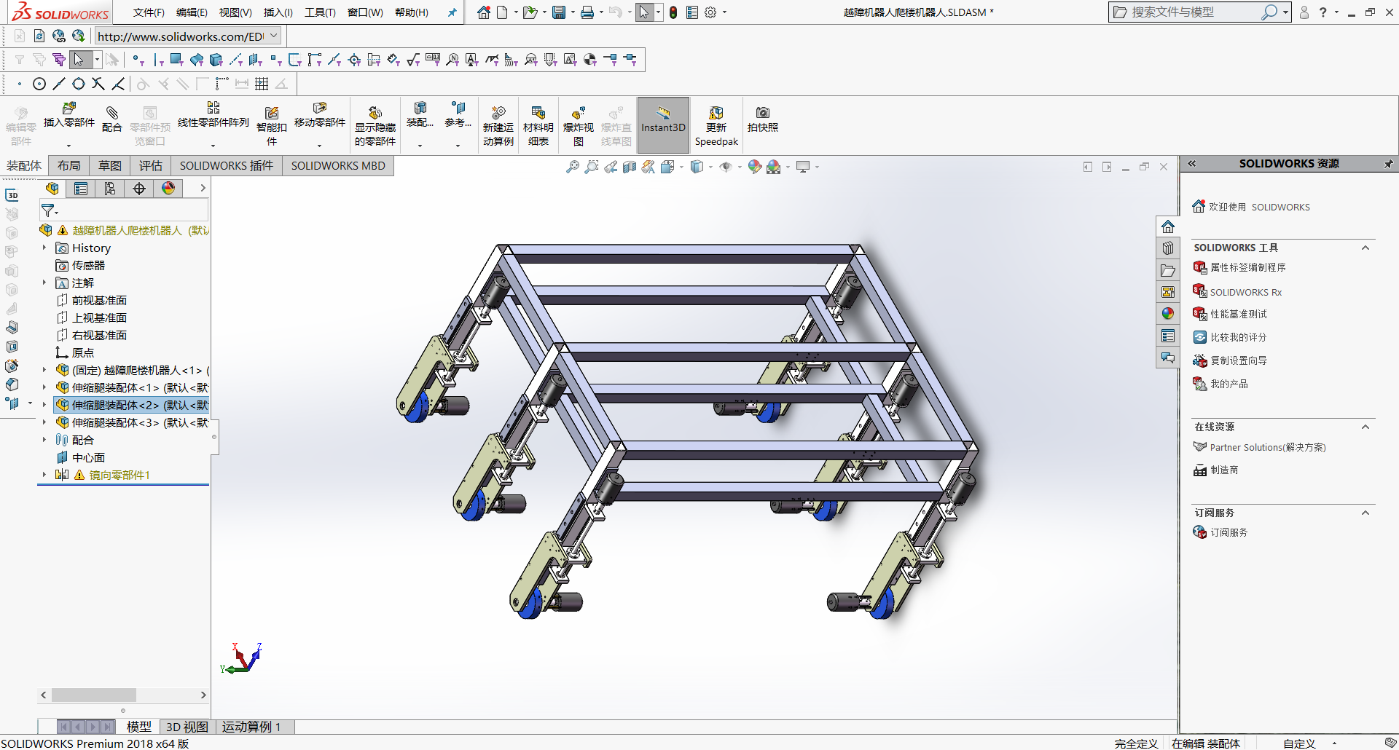
Task: Open Appearances task pane tab
Action: [x=1168, y=314]
